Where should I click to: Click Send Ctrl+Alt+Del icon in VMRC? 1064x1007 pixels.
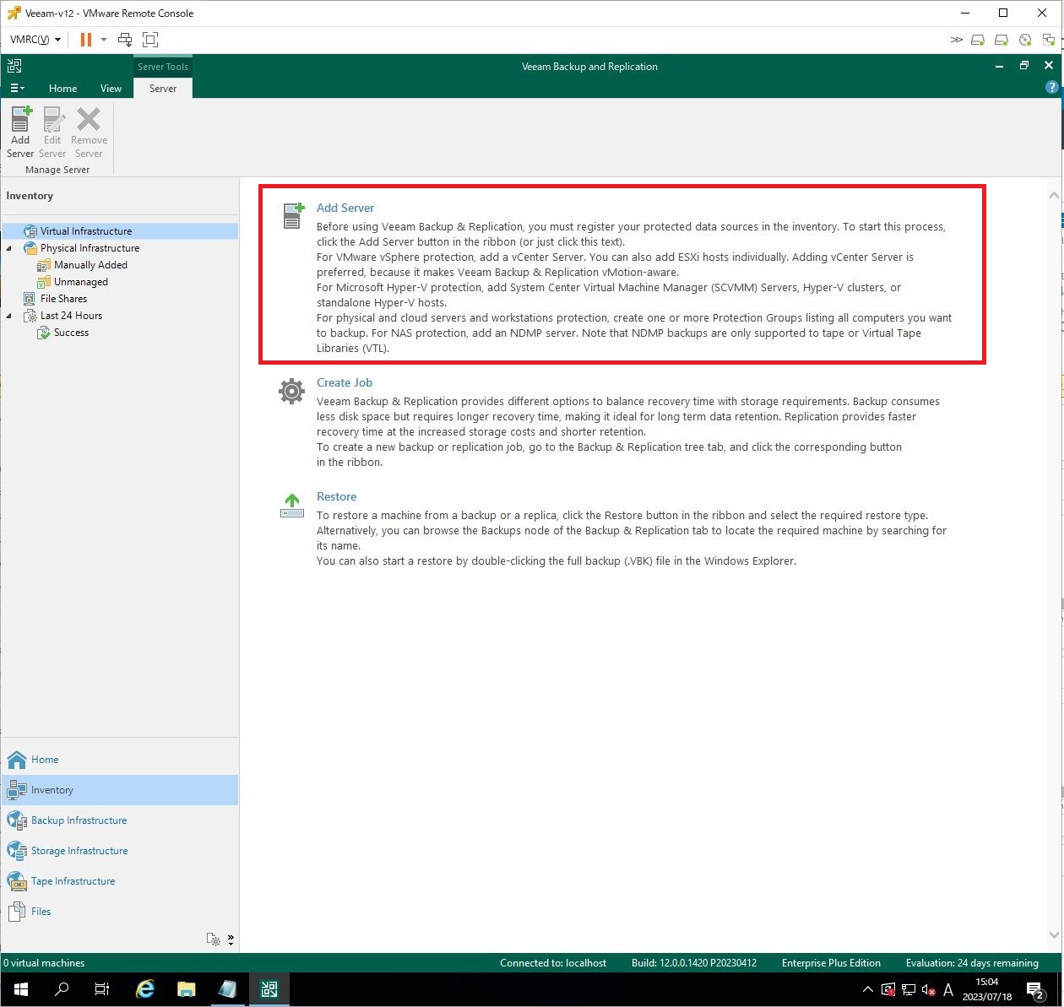tap(125, 40)
